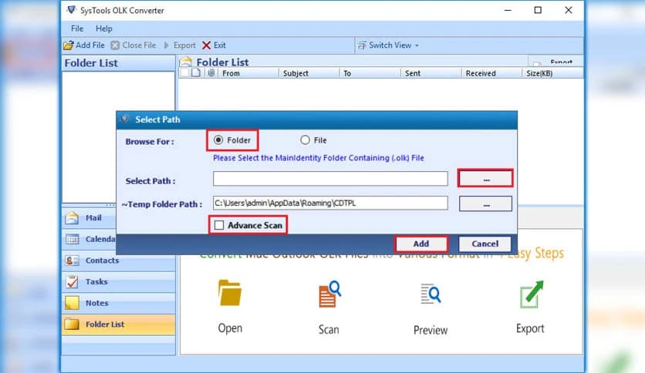Click the Select Path dialog title icon

[126, 119]
